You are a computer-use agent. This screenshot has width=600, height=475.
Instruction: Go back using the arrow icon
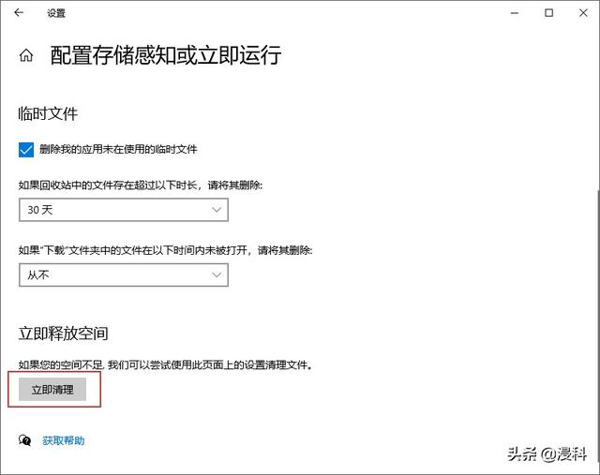[19, 13]
